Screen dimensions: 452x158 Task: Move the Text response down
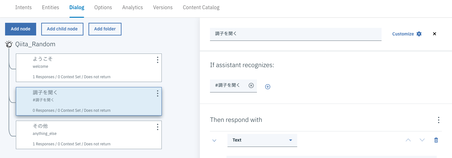422,140
